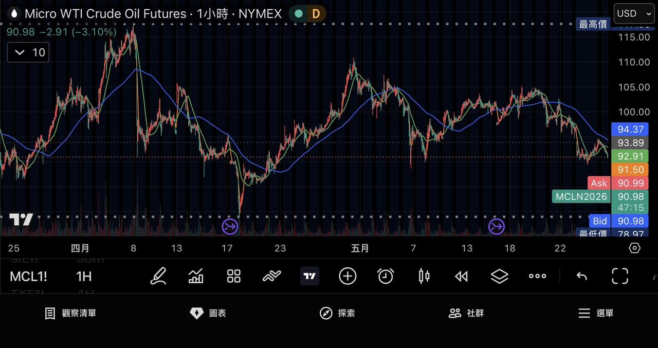Open the four-squares layout grid icon
Screen dimensions: 658x348
(234, 276)
